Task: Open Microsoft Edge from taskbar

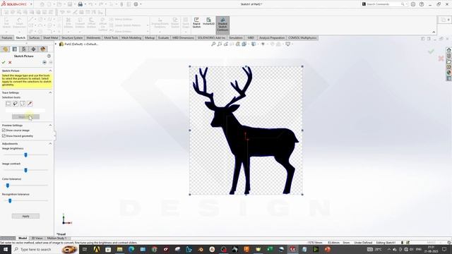Action: 131,249
